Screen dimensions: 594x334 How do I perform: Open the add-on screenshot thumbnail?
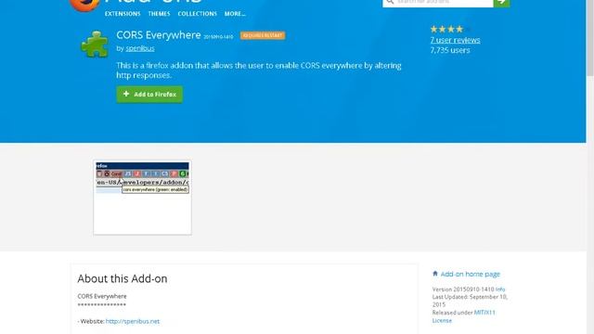point(142,198)
